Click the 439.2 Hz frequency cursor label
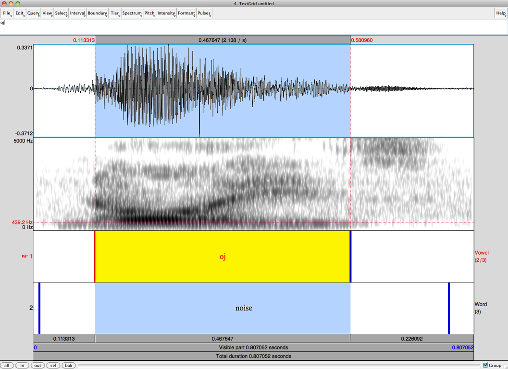The width and height of the screenshot is (508, 369). tap(22, 222)
